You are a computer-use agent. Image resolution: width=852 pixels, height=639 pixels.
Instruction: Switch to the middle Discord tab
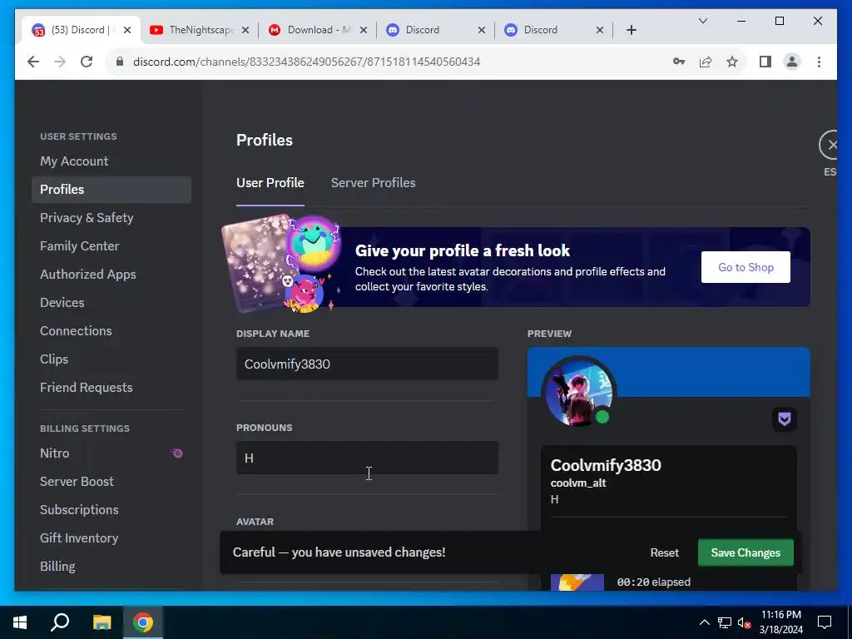click(x=436, y=30)
